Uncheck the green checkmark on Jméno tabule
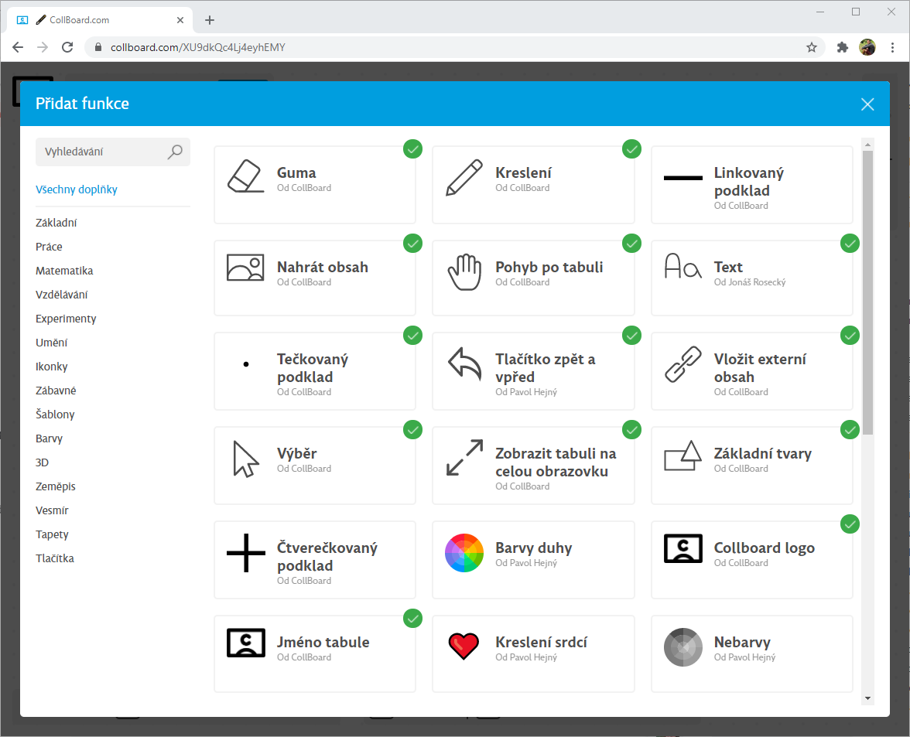 [x=413, y=618]
